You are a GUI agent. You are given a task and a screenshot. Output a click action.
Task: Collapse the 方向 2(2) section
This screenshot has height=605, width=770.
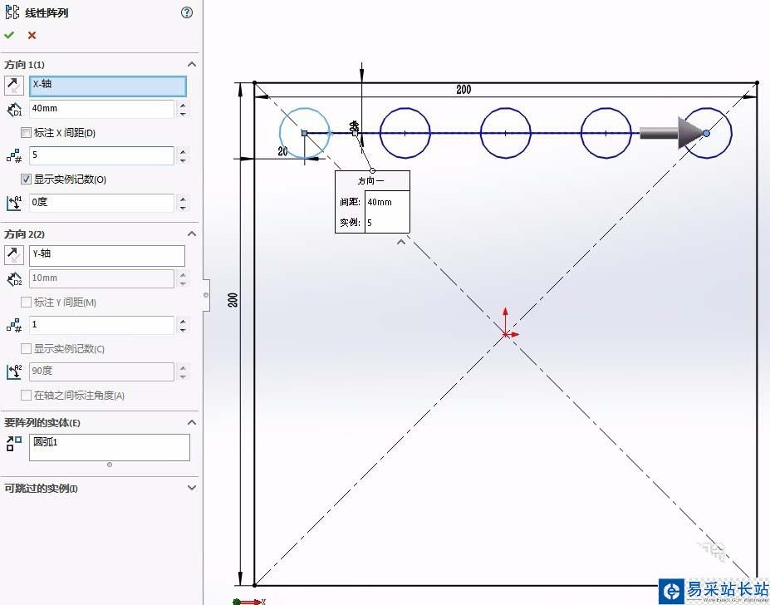point(192,234)
